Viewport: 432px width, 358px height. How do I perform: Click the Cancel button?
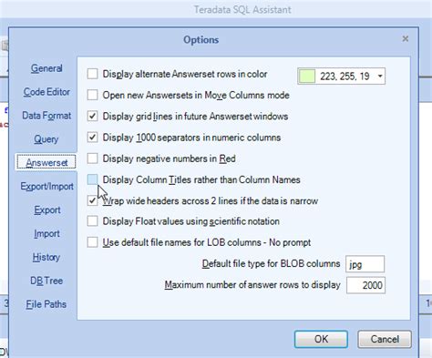coord(385,339)
